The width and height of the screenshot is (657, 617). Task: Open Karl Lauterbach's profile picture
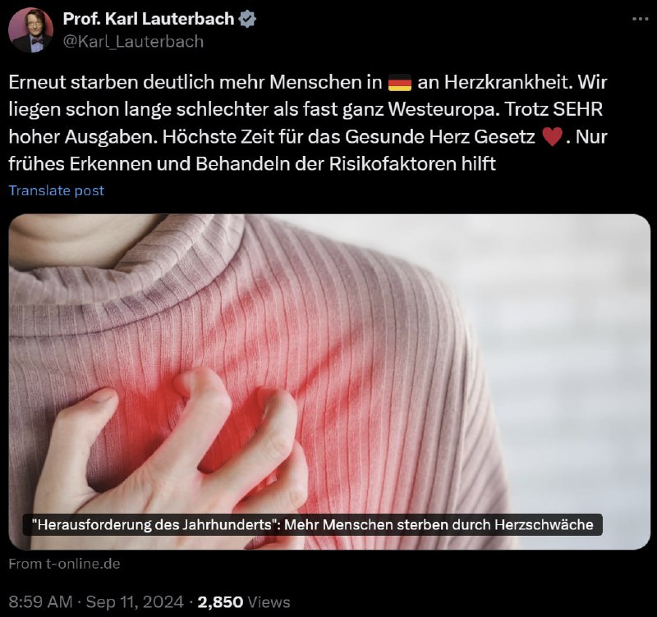click(x=30, y=30)
